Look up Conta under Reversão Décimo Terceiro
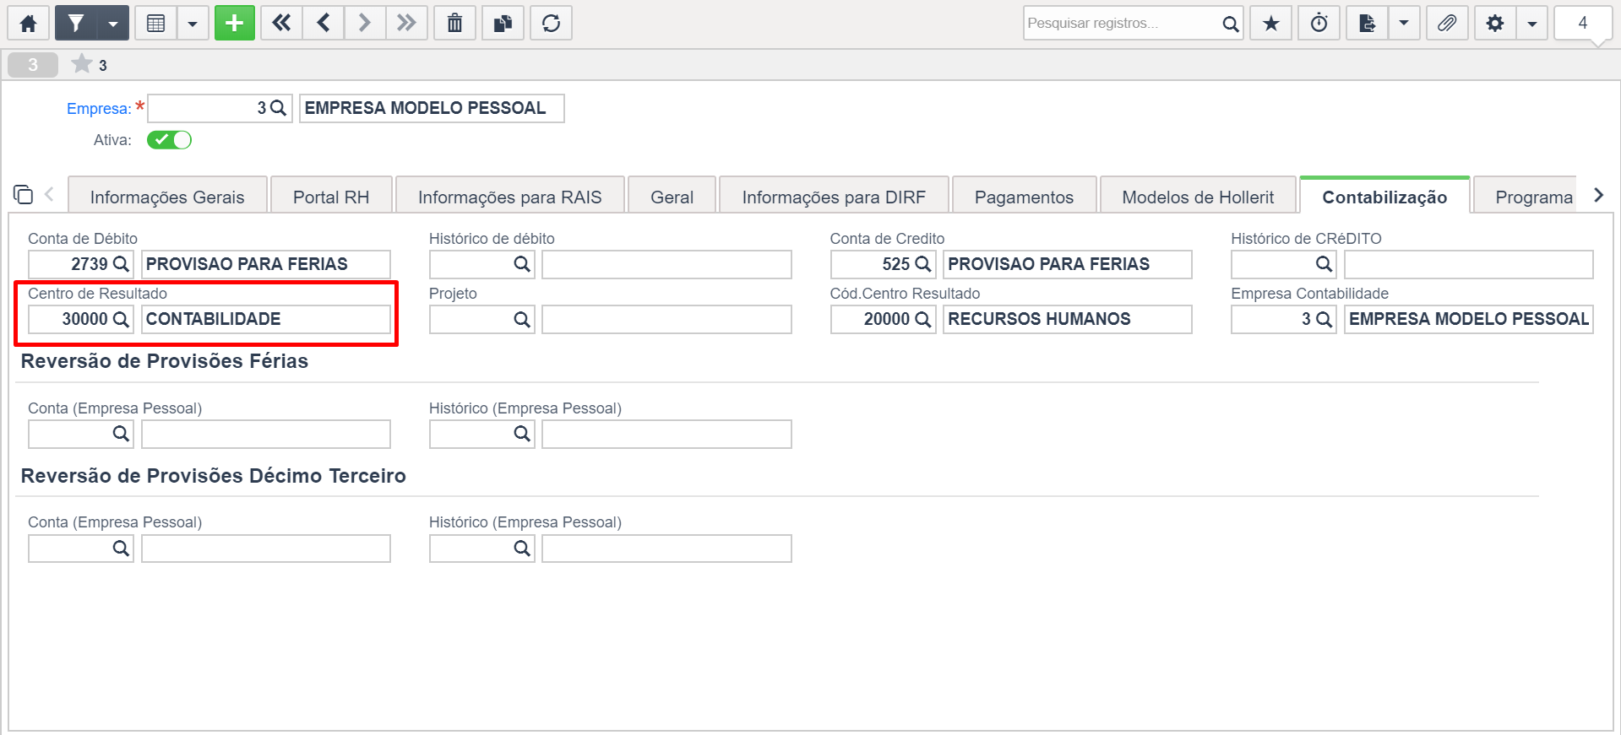This screenshot has width=1621, height=735. tap(121, 549)
